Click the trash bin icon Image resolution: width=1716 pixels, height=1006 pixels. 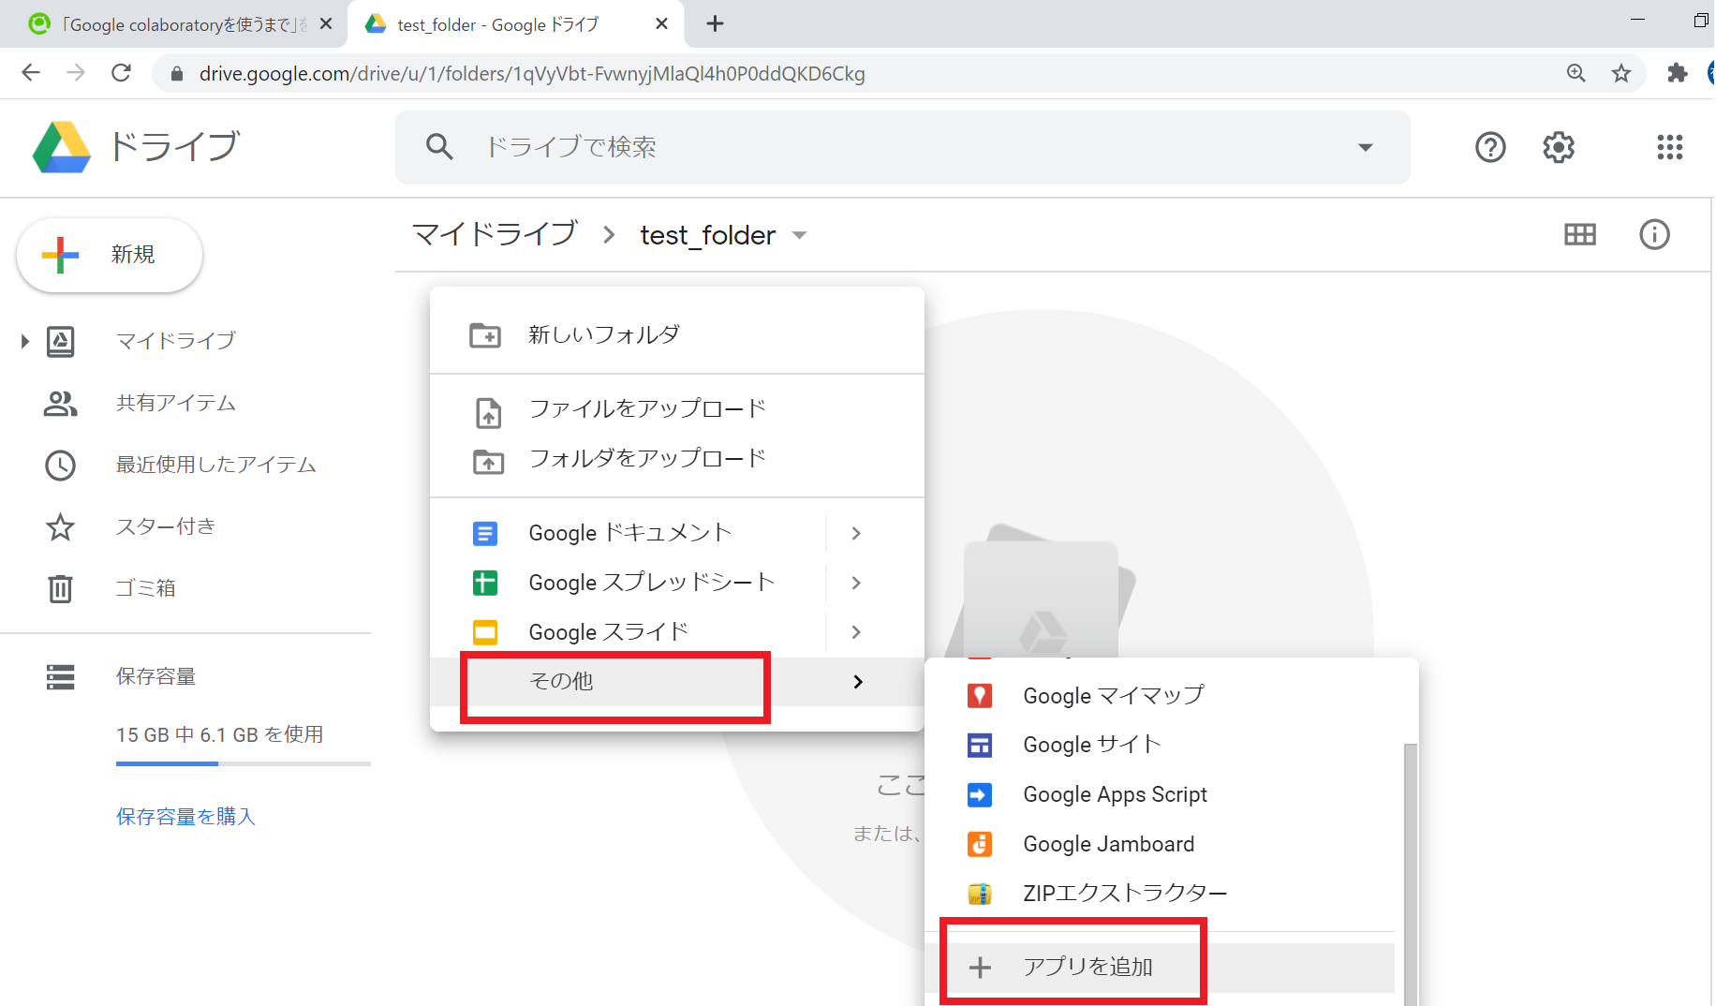61,588
